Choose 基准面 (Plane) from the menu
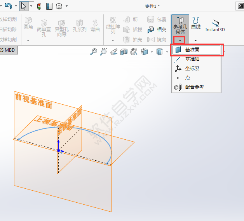 [x=196, y=50]
